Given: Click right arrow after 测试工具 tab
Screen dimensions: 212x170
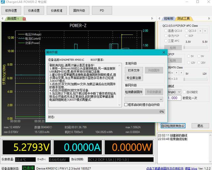Looking at the screenshot, I should (209, 19).
